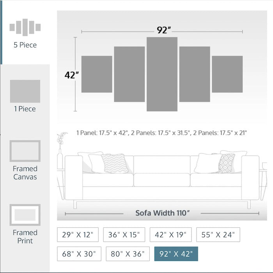273x273 pixels.
Task: Click the panel dimensions description text
Action: [x=161, y=133]
